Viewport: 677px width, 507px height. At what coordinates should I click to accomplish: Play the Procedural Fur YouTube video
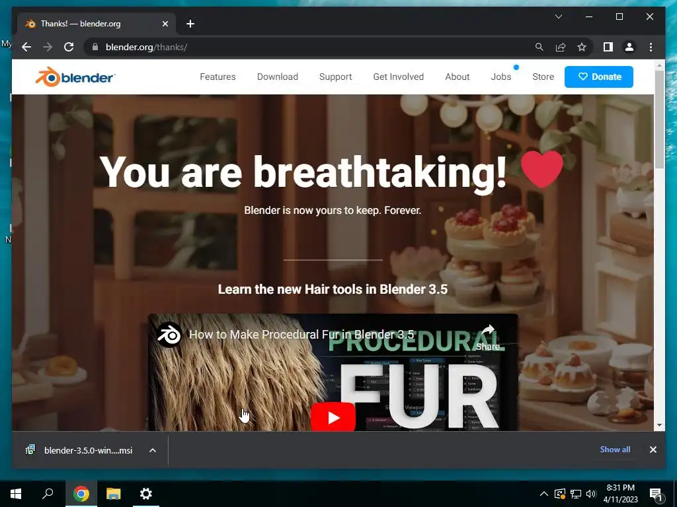coord(333,417)
